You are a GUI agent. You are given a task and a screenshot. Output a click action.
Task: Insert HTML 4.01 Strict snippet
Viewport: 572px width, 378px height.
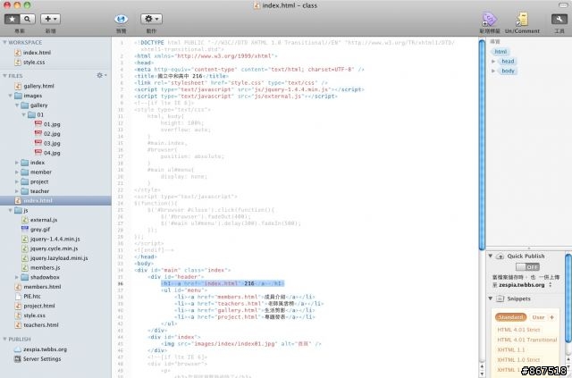[x=518, y=330]
